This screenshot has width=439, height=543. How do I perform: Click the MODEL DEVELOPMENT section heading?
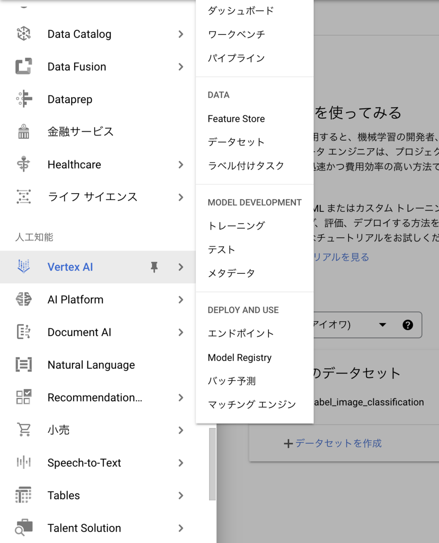pyautogui.click(x=254, y=203)
